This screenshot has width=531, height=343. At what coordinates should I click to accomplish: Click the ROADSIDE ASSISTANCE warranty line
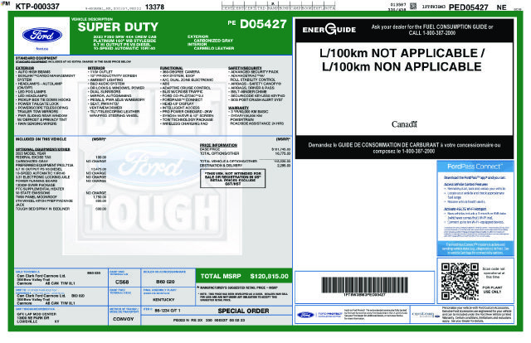[256, 123]
